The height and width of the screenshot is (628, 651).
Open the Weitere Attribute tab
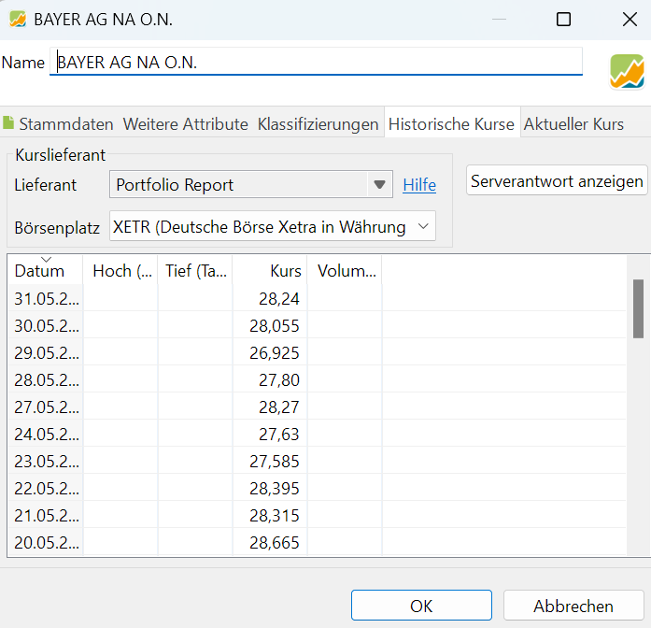(x=185, y=124)
